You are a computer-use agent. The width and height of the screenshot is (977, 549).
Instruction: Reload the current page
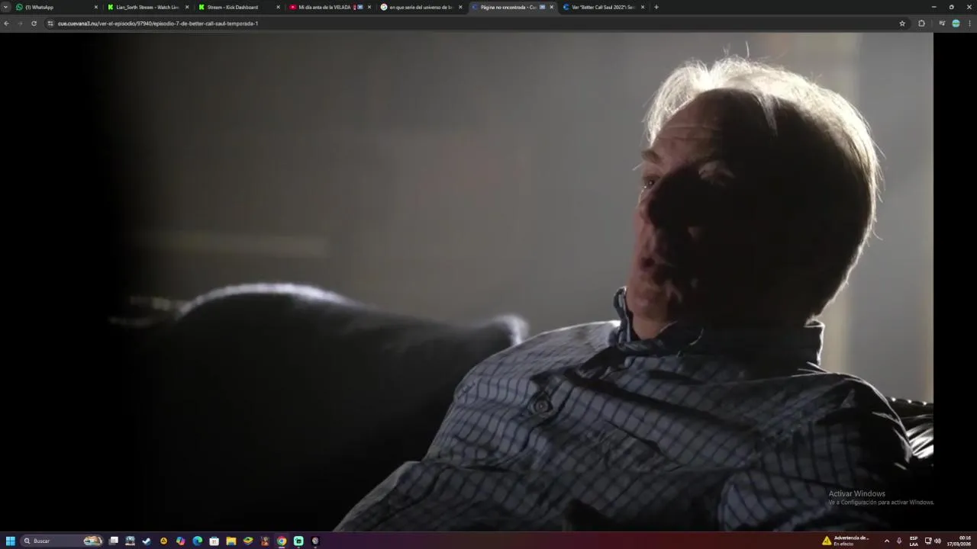pos(34,24)
